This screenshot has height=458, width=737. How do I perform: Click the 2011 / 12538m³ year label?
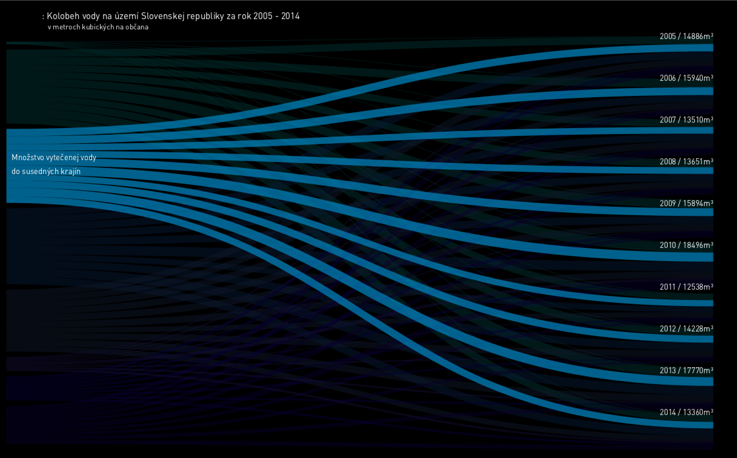point(686,287)
